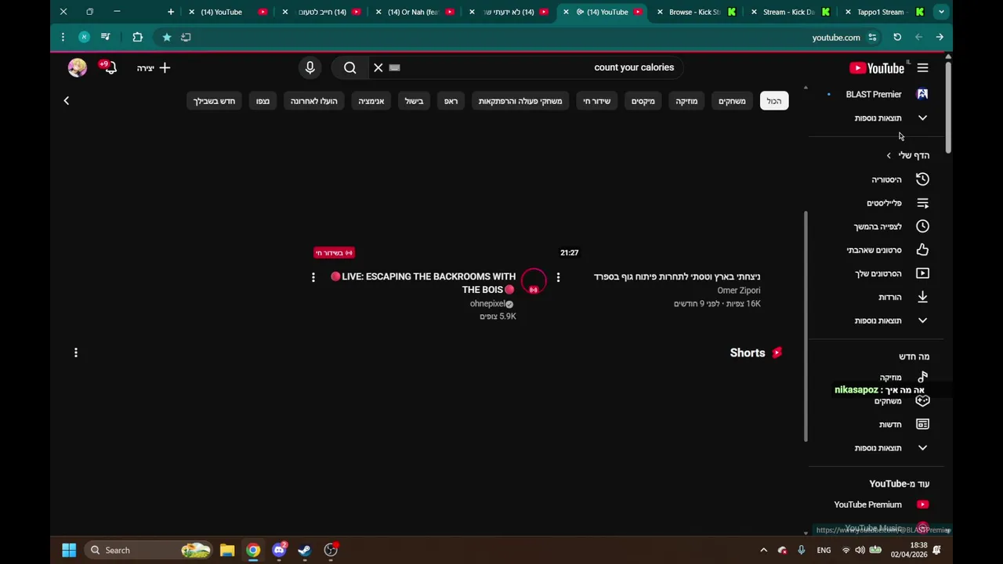The height and width of the screenshot is (564, 1003).
Task: Open the BLAST Premier subscription channel
Action: (878, 94)
